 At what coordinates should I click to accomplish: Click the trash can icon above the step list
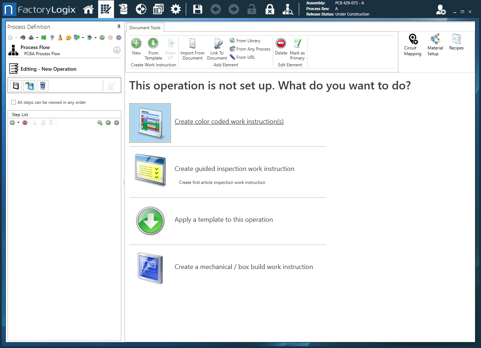point(43,85)
